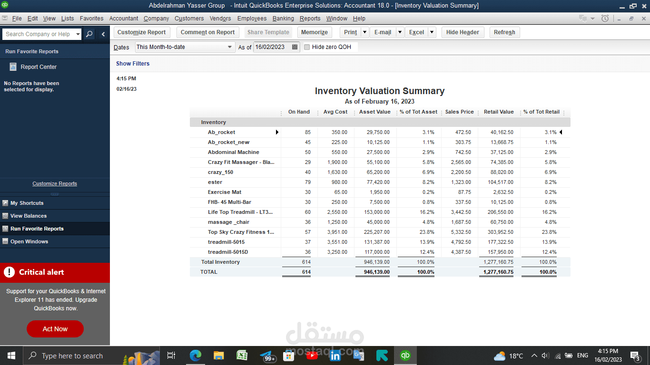Click the Show Filters link
Screen dimensions: 650x365
[x=133, y=64]
